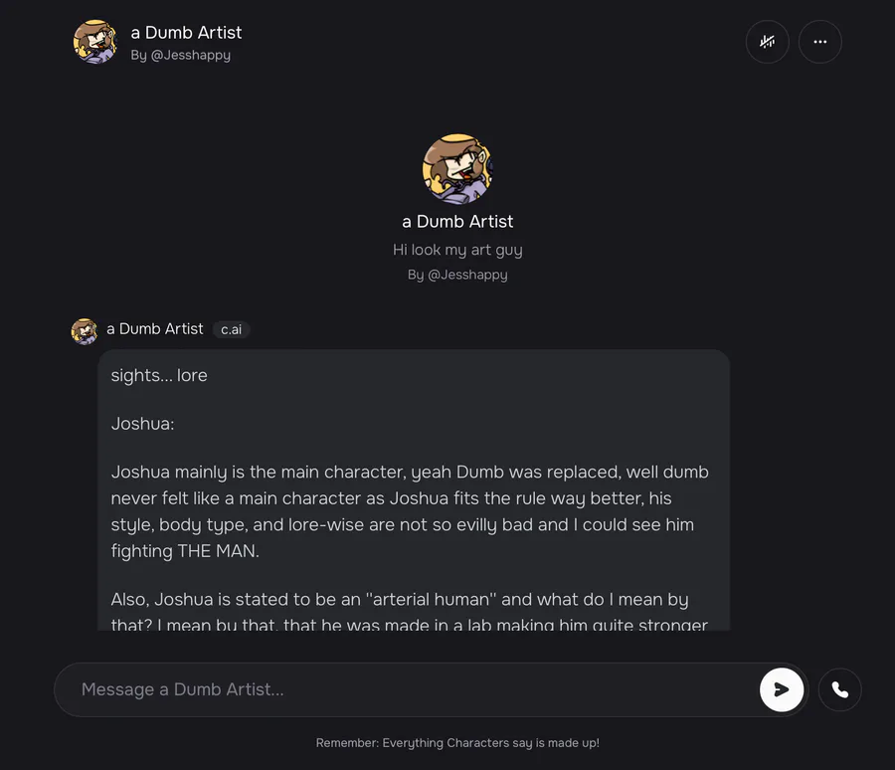Click message author name a Dumb Artist
895x770 pixels.
point(155,328)
